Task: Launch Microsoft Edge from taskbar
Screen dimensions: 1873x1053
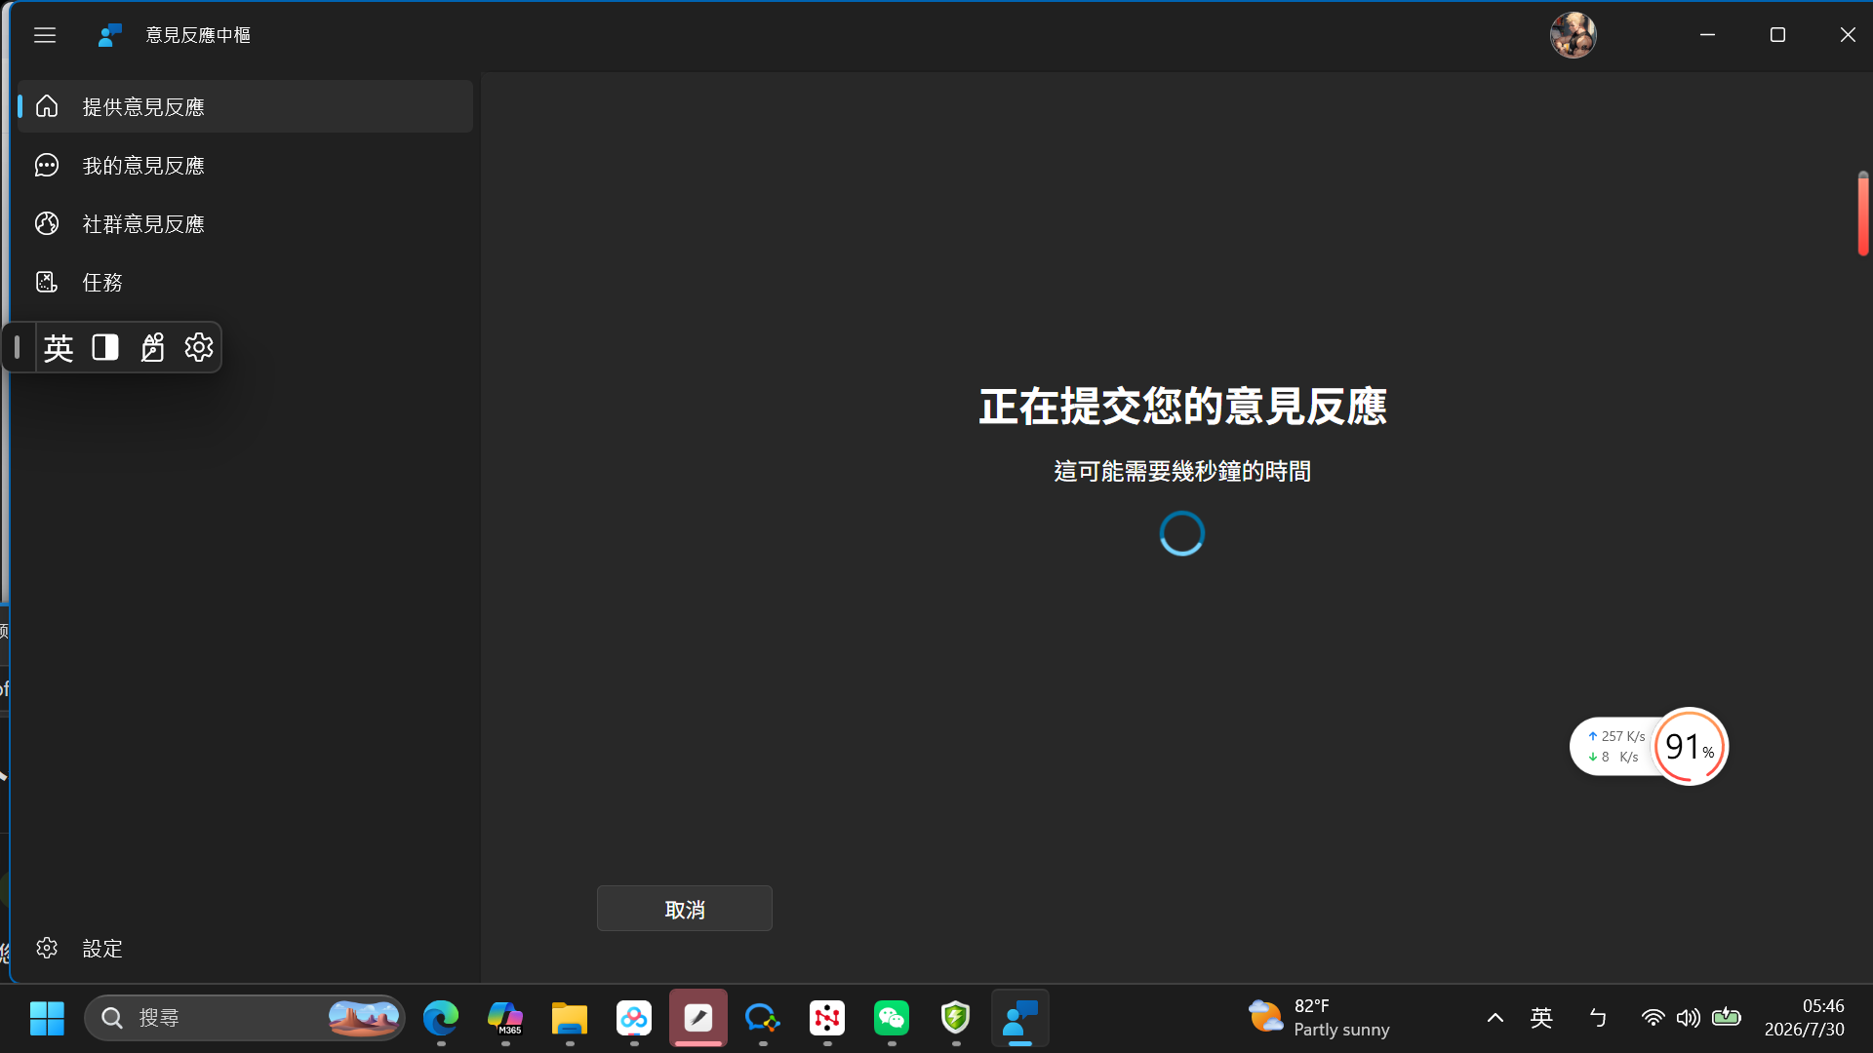Action: point(441,1019)
